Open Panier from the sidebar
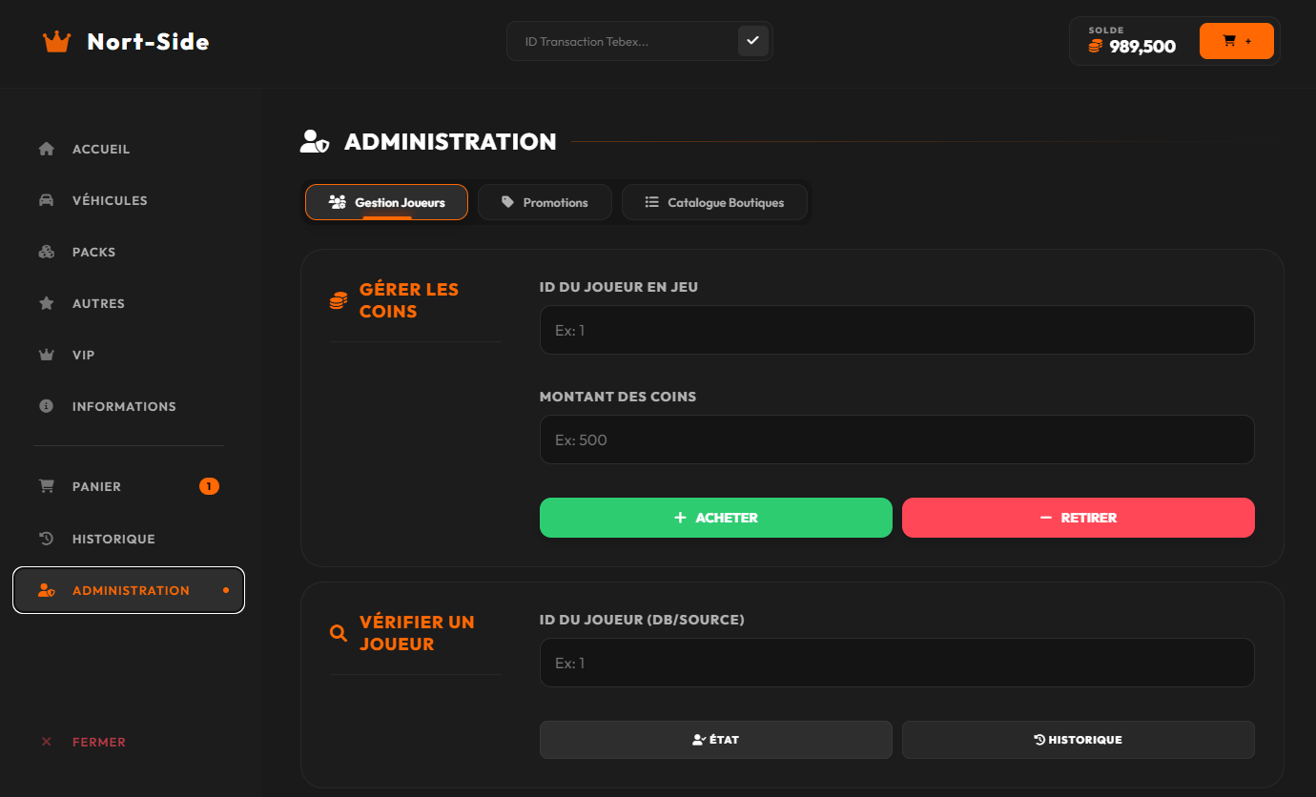This screenshot has height=797, width=1316. coord(129,486)
